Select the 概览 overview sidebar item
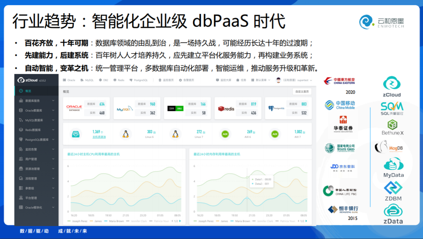Viewport: 423px width, 239px height. (36, 91)
